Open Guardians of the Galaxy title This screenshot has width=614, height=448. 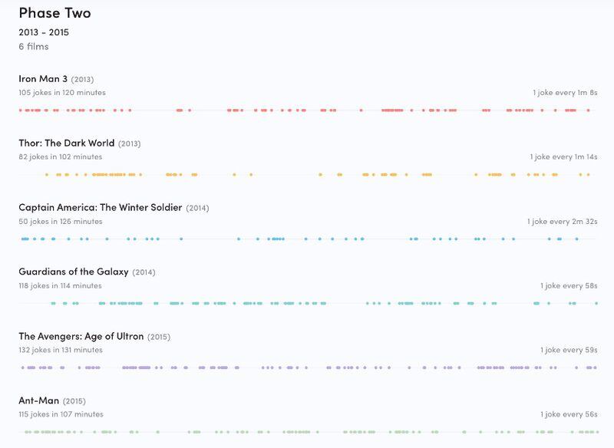[x=74, y=272]
